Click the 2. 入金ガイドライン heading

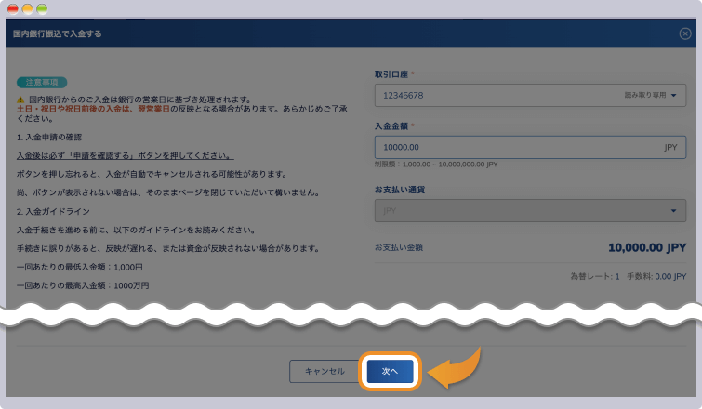click(x=56, y=211)
